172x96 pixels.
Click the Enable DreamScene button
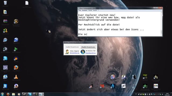[x=72, y=47]
